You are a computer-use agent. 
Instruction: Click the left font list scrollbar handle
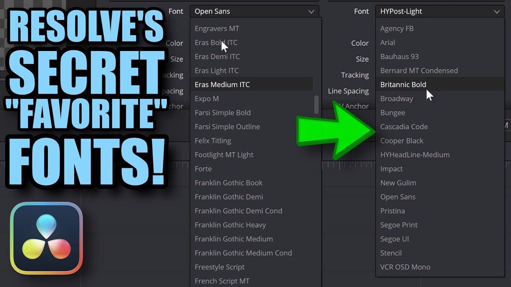pyautogui.click(x=317, y=104)
